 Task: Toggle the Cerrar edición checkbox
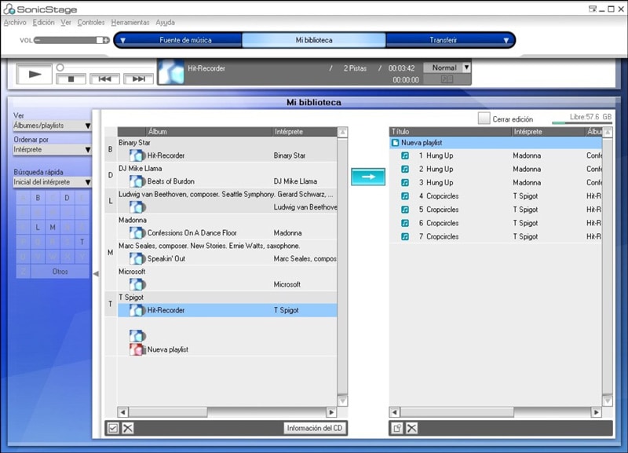[x=484, y=118]
